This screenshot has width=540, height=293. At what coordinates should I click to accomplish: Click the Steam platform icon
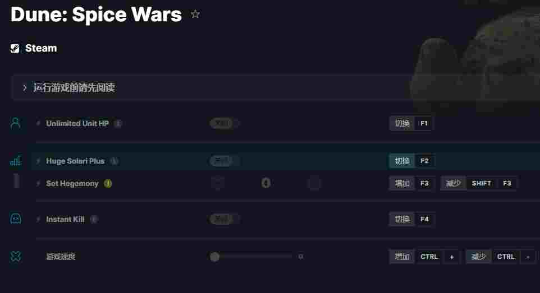point(15,48)
